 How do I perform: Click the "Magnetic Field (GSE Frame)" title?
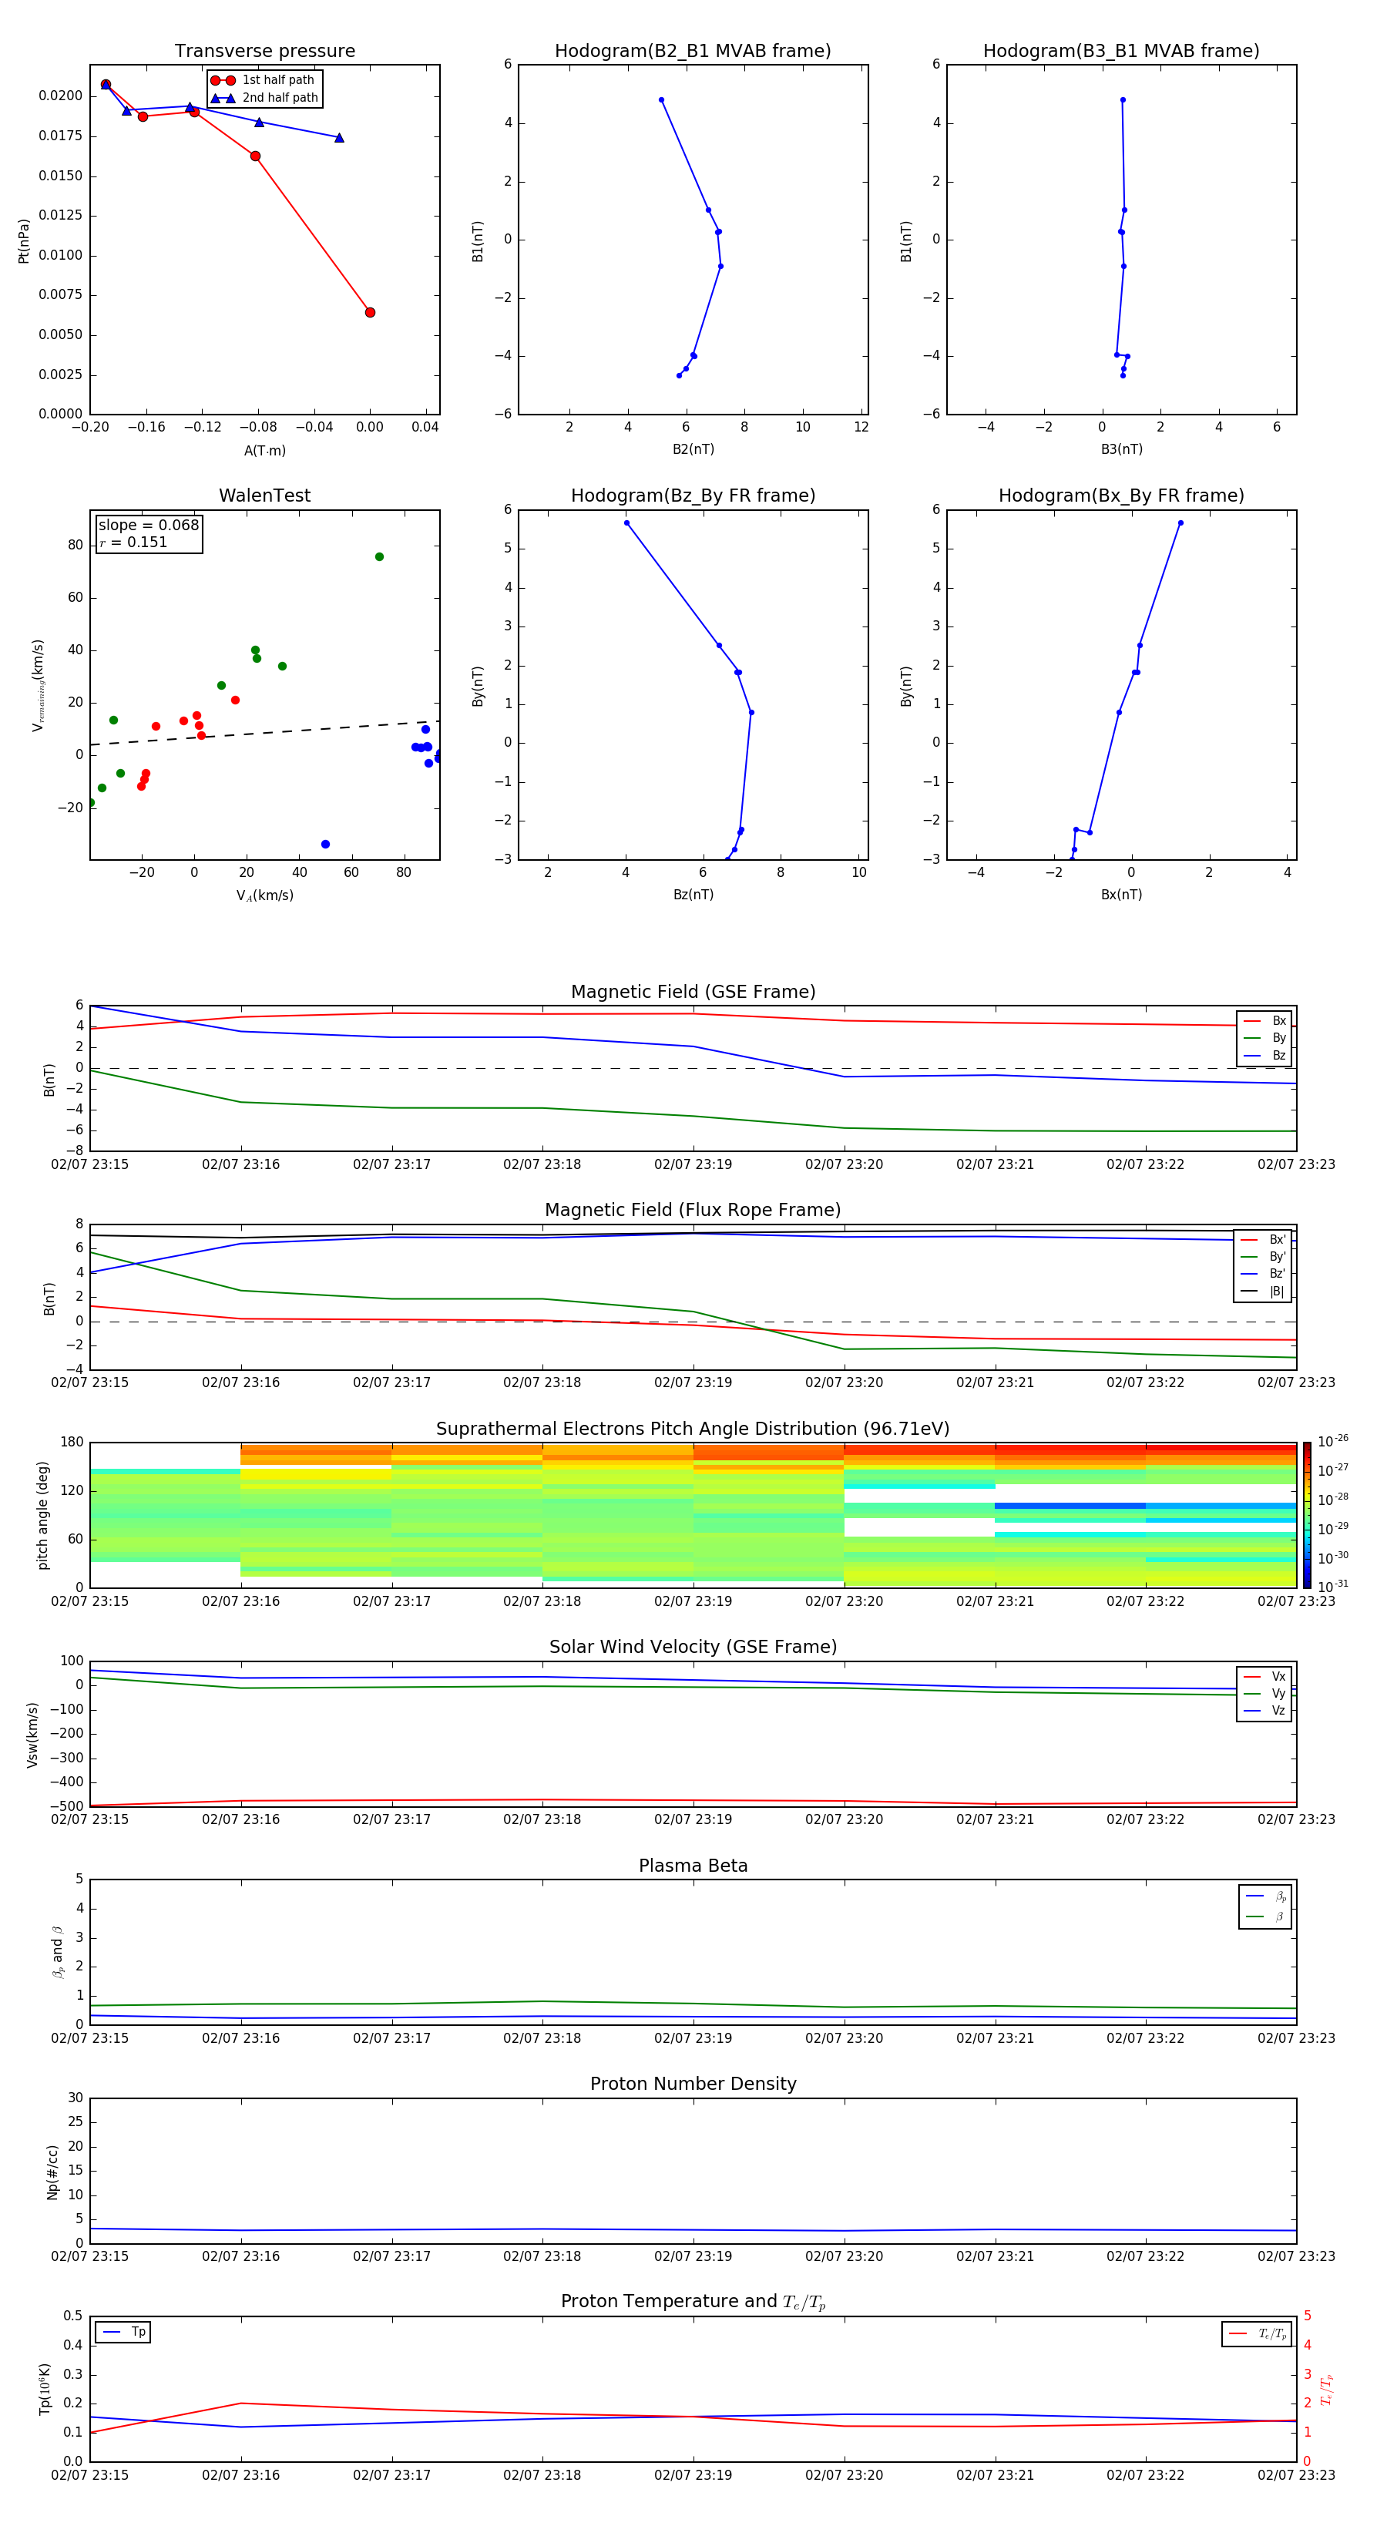693,992
